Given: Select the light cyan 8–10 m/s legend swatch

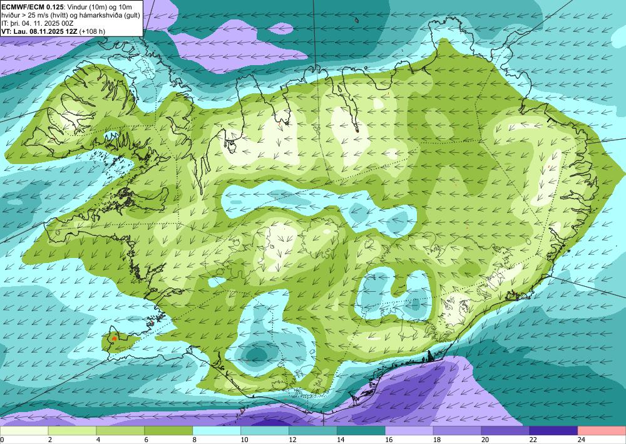Looking at the screenshot, I should [x=217, y=431].
